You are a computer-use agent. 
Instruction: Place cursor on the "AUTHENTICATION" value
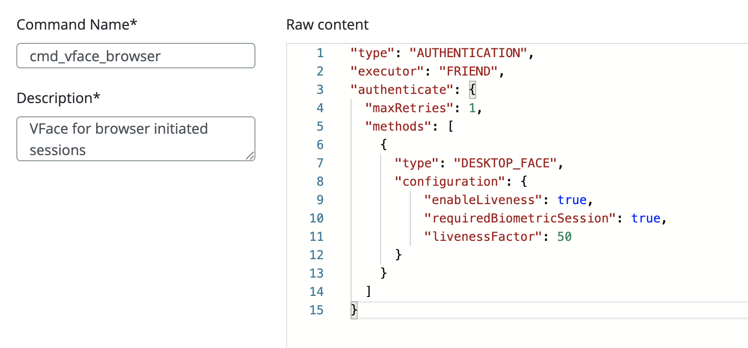point(469,53)
